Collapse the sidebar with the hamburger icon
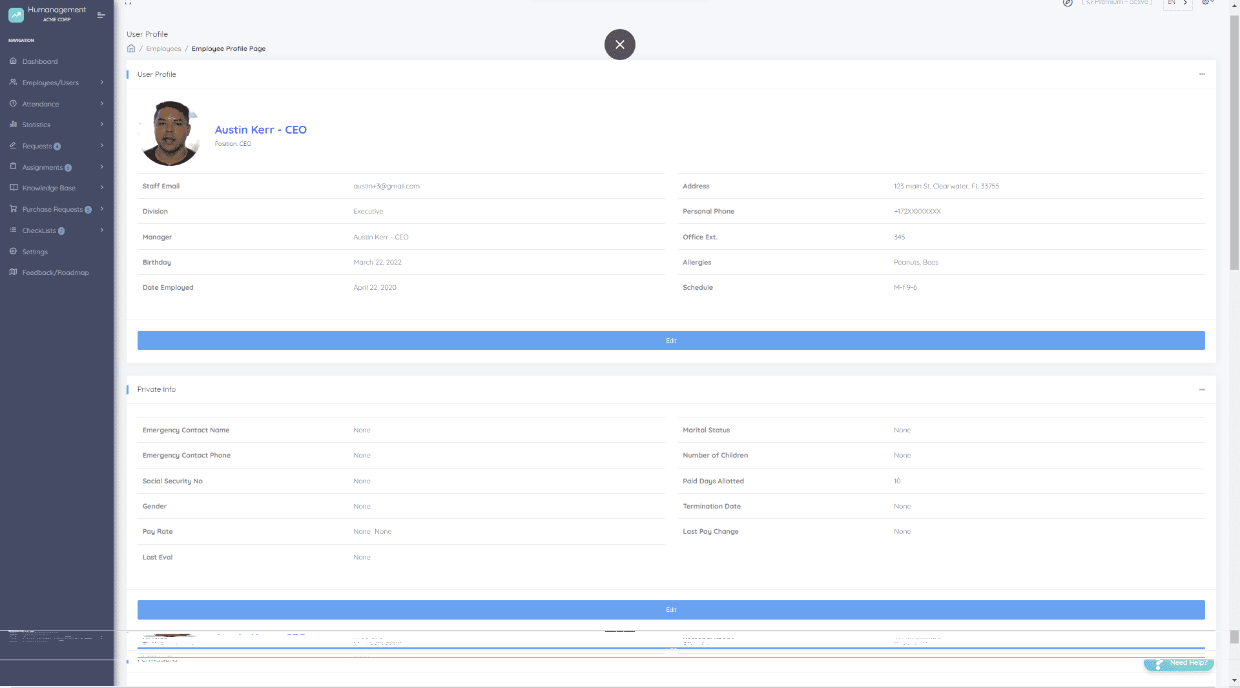This screenshot has width=1240, height=688. pos(101,15)
